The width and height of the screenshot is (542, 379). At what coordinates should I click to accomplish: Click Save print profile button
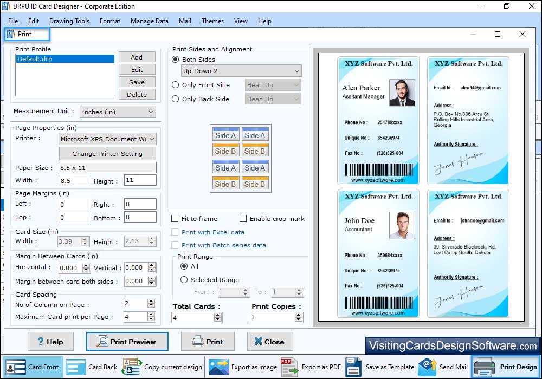tap(137, 82)
